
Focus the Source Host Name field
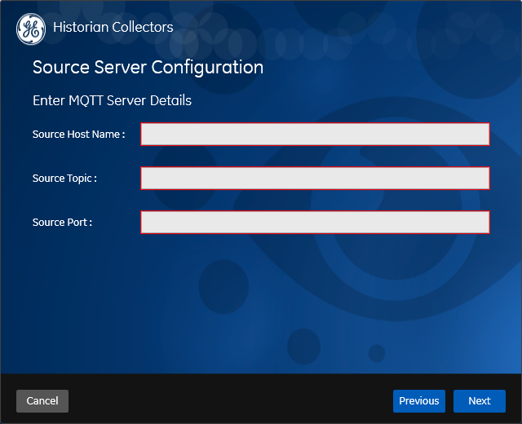point(315,134)
